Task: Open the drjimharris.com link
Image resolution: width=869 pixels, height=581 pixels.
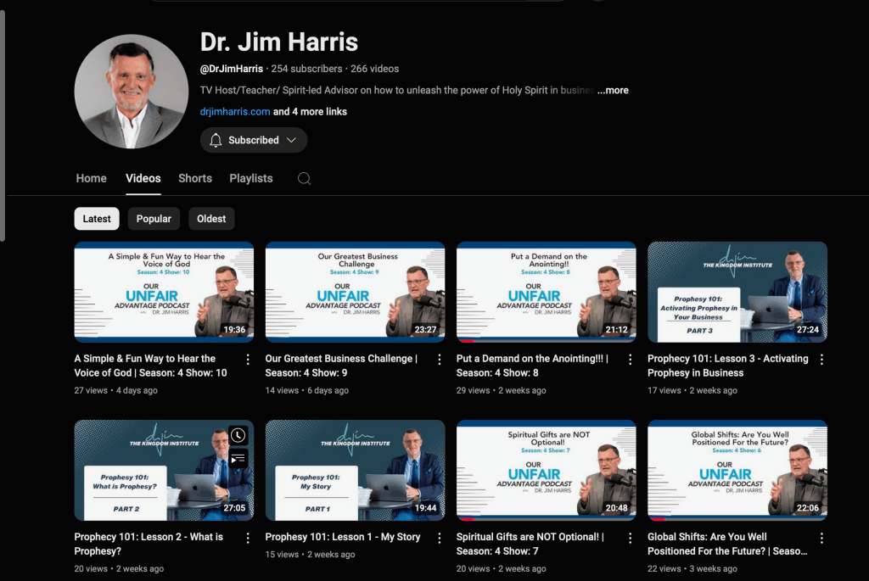Action: [x=235, y=112]
